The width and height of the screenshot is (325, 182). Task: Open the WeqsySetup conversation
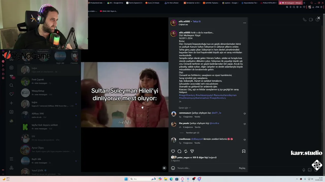pos(49,93)
